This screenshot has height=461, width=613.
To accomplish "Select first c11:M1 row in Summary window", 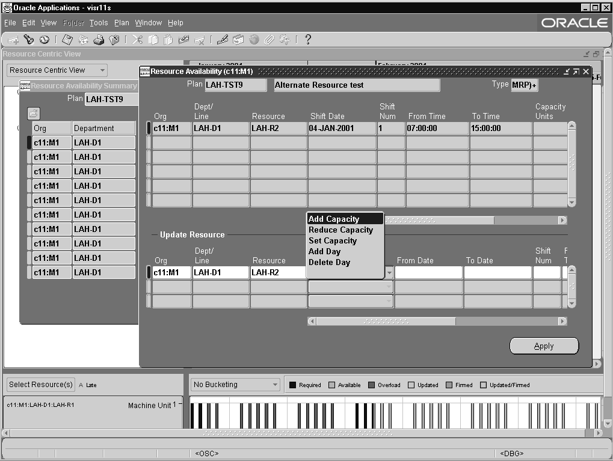I will point(52,143).
